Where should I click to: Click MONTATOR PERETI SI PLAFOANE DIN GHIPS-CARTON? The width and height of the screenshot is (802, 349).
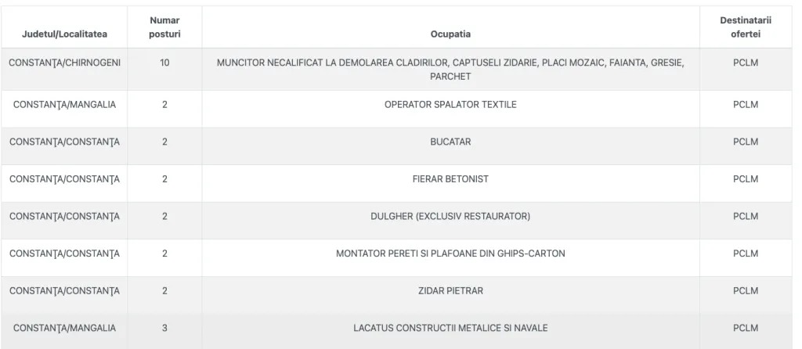(450, 254)
